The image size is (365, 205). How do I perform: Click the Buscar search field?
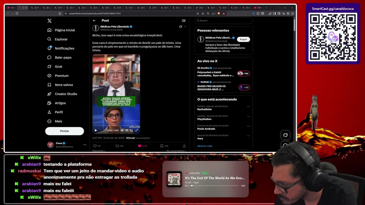(224, 20)
